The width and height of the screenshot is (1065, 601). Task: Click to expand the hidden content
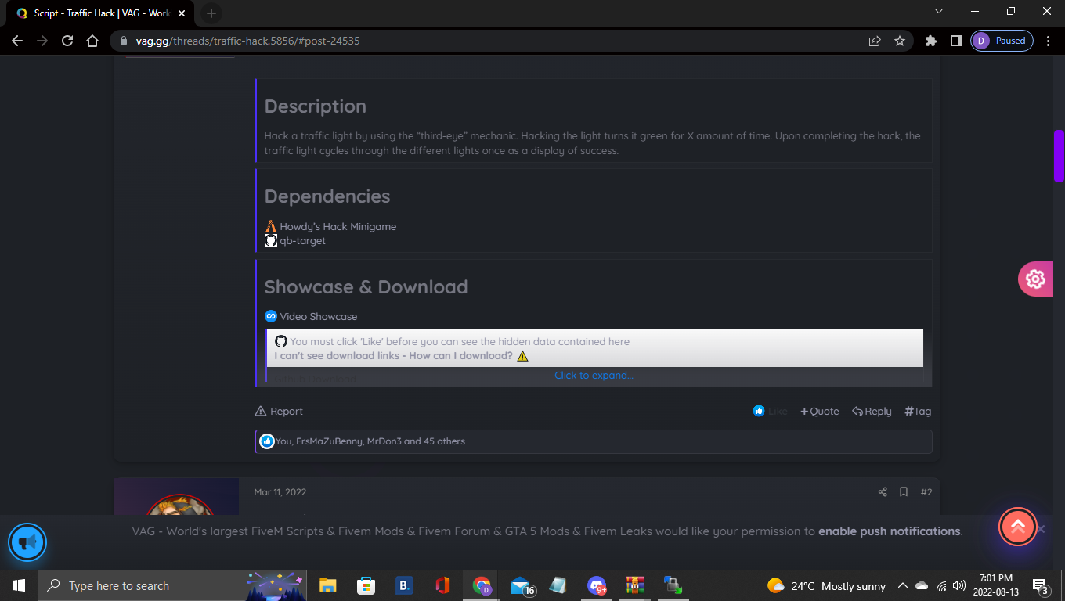[x=594, y=376]
